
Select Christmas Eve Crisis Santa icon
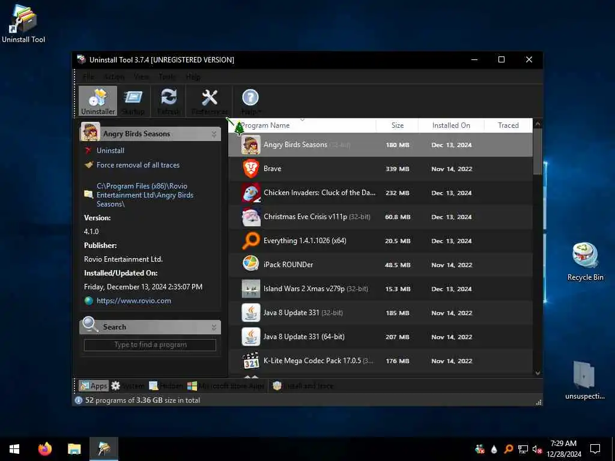251,217
